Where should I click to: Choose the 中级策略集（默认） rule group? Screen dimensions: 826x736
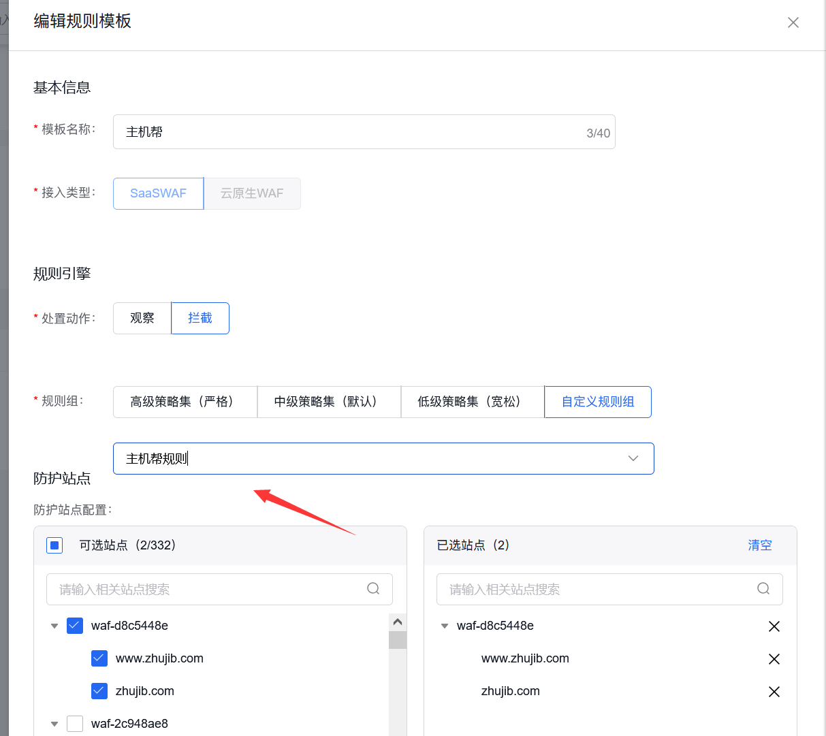pyautogui.click(x=329, y=402)
